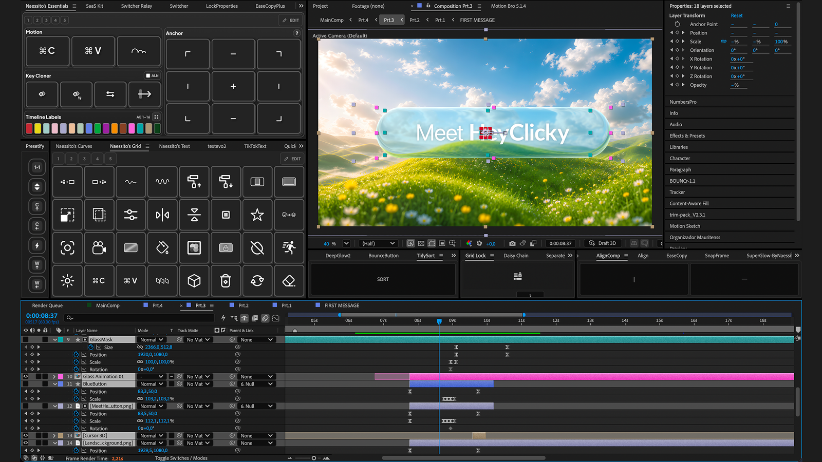Screen dimensions: 822x462
Task: Open the GlassMask blending Mode dropdown
Action: (152, 340)
